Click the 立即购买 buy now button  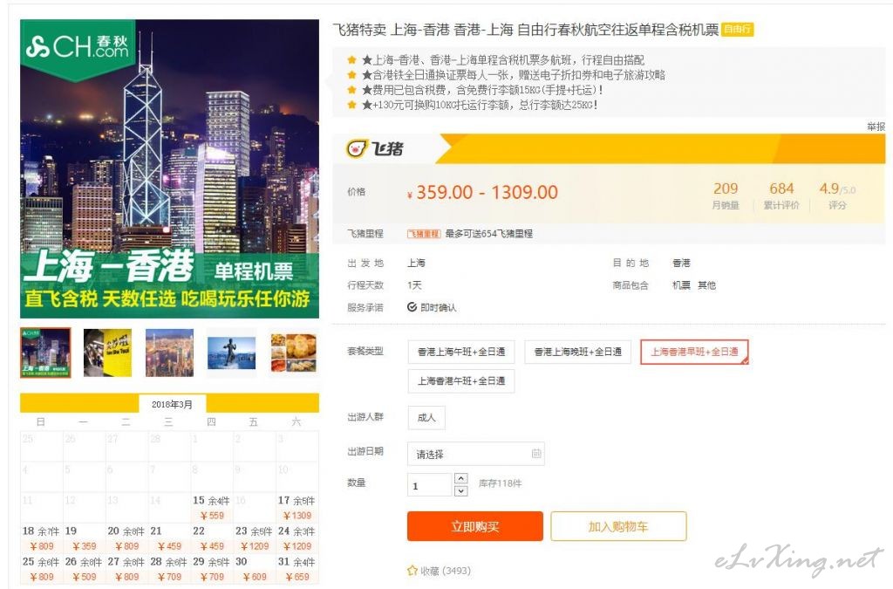point(475,526)
